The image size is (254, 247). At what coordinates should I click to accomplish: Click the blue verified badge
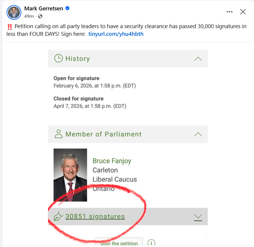[x=68, y=9]
